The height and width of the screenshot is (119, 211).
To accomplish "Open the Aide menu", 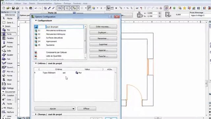I will point(85,3).
